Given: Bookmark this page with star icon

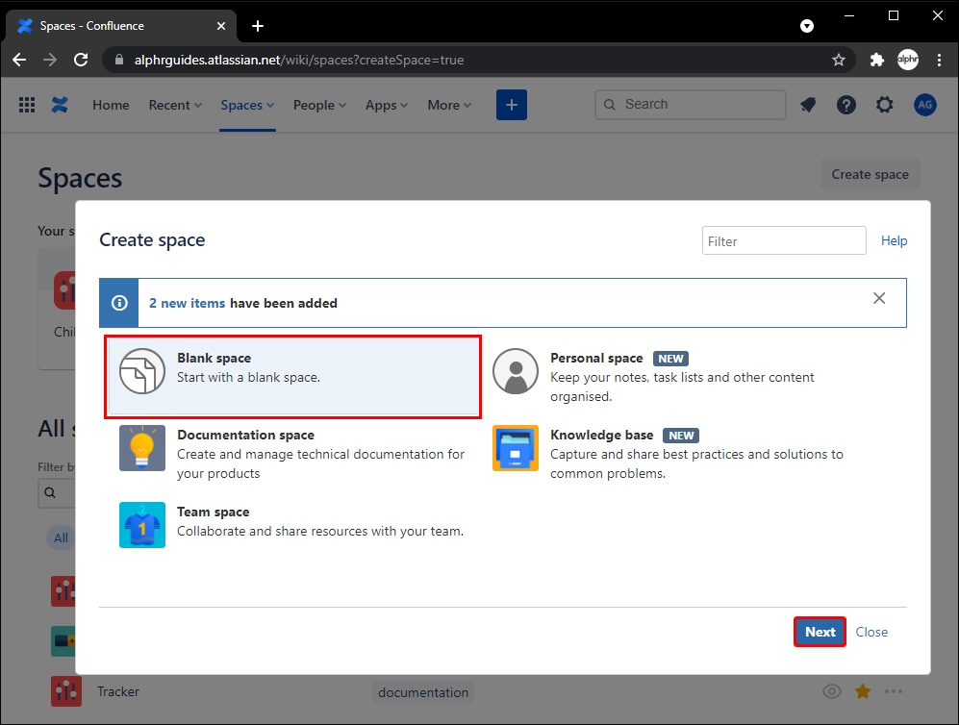Looking at the screenshot, I should pos(839,60).
